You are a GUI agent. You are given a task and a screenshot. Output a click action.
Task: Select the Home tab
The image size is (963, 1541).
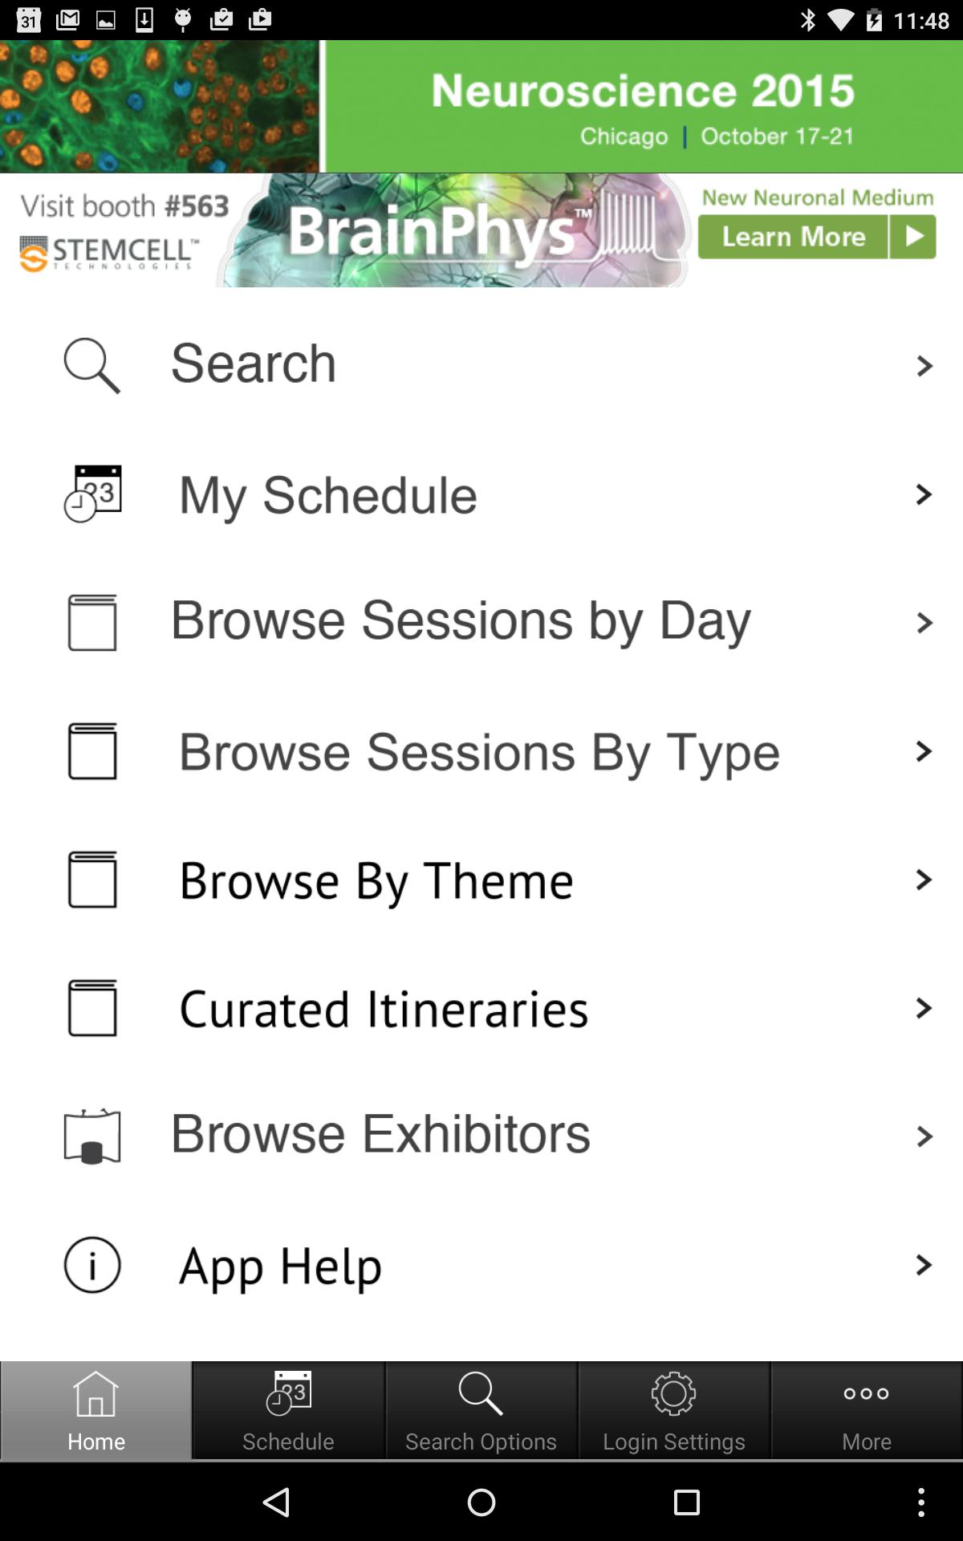tap(96, 1411)
